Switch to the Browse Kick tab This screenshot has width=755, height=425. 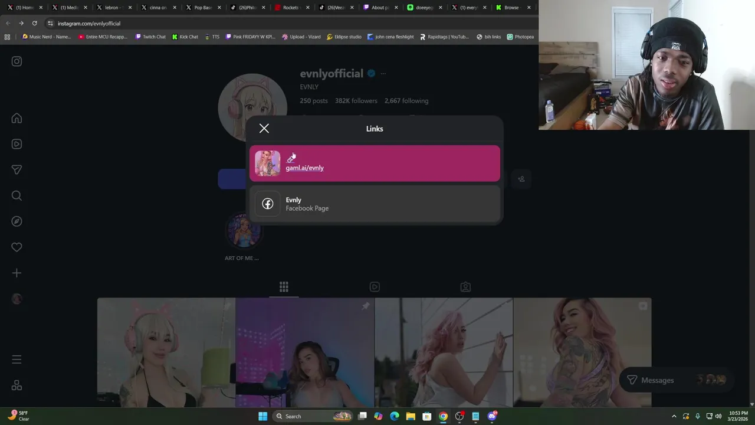click(x=513, y=8)
